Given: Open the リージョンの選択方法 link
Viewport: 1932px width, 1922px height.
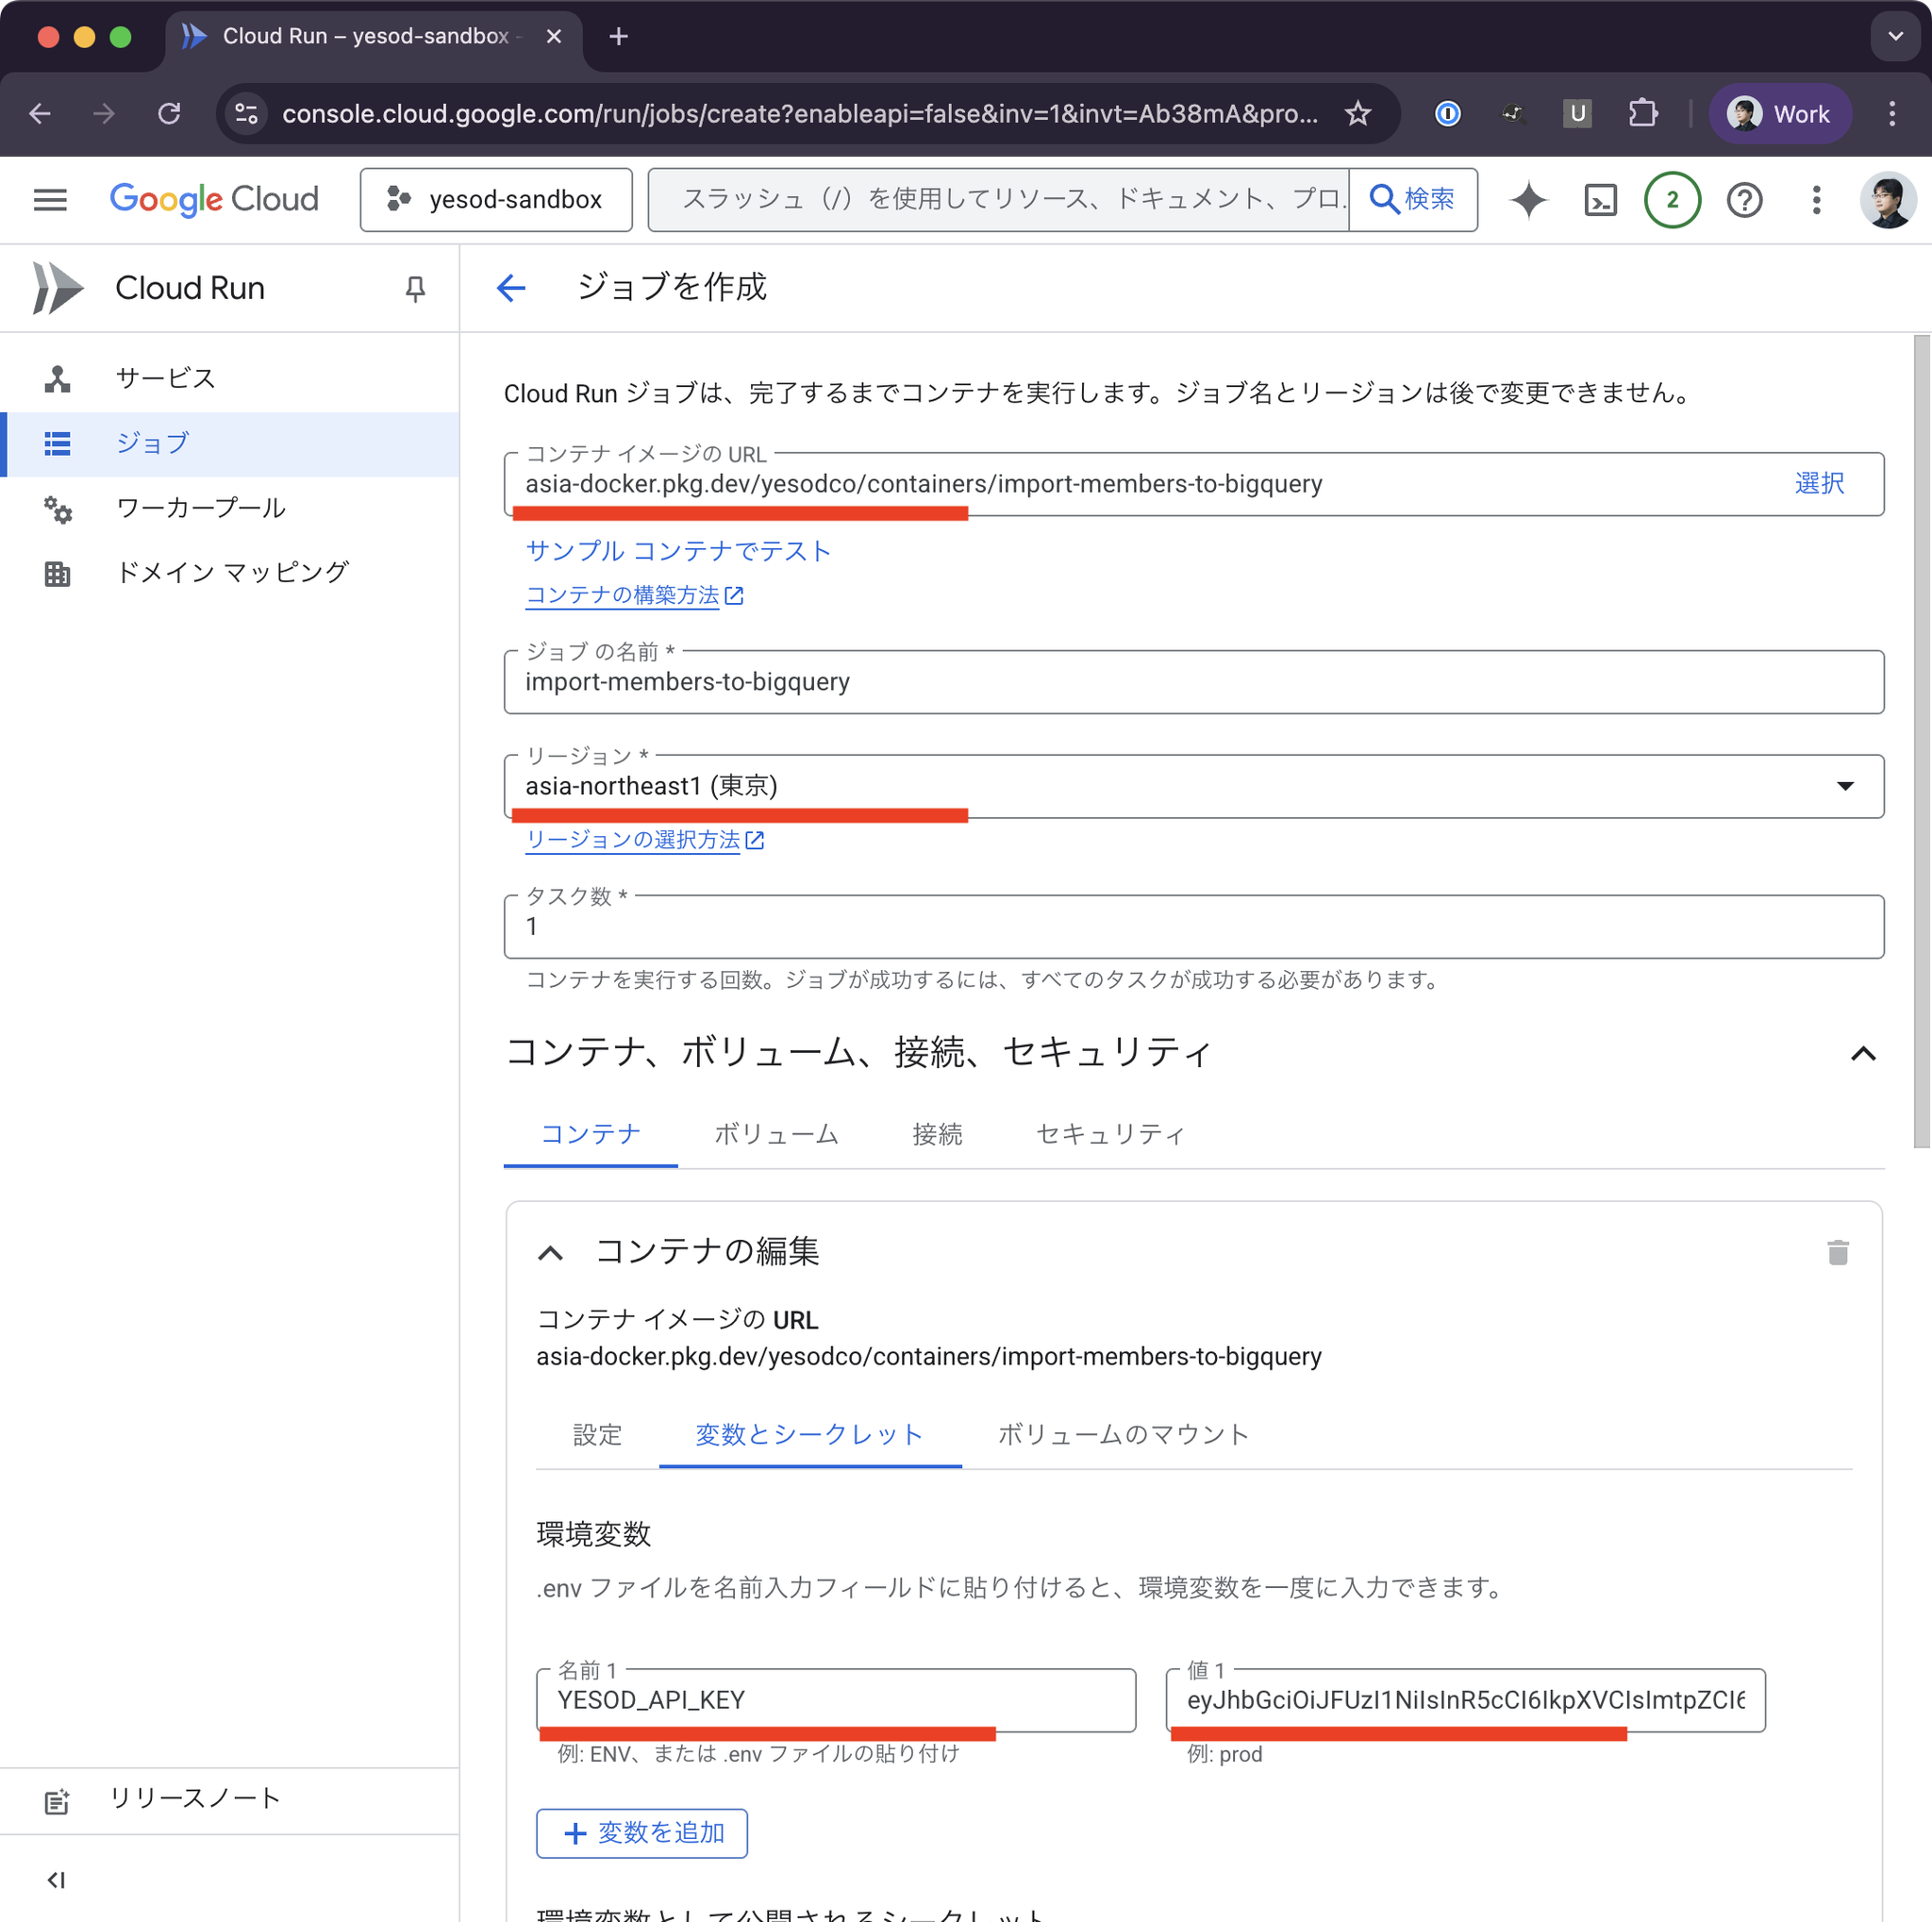Looking at the screenshot, I should coord(645,840).
